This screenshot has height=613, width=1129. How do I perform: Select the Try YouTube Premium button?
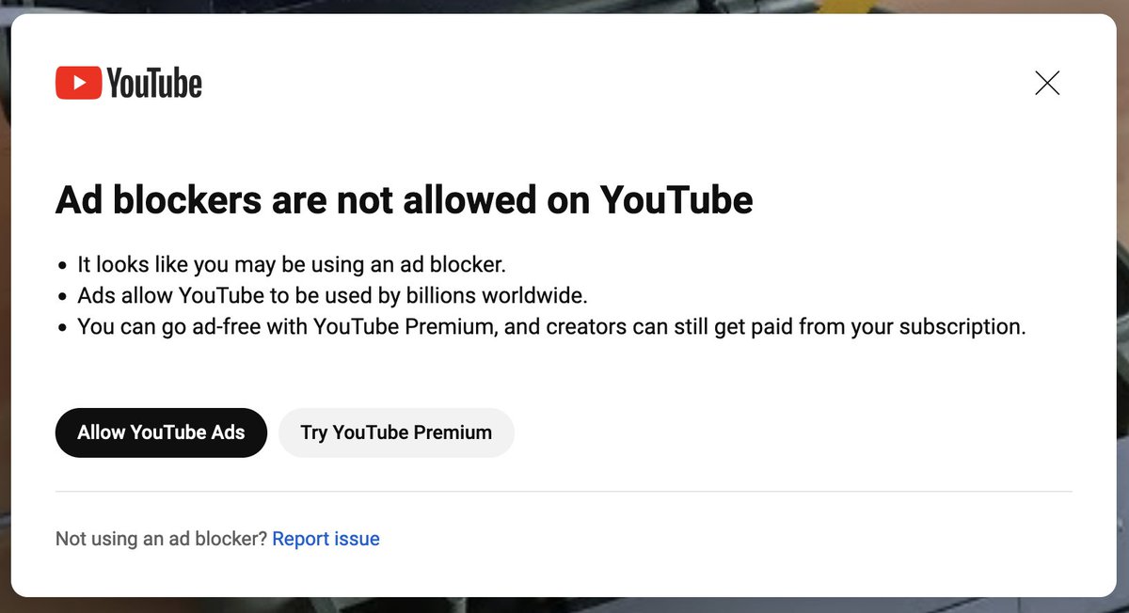point(396,432)
